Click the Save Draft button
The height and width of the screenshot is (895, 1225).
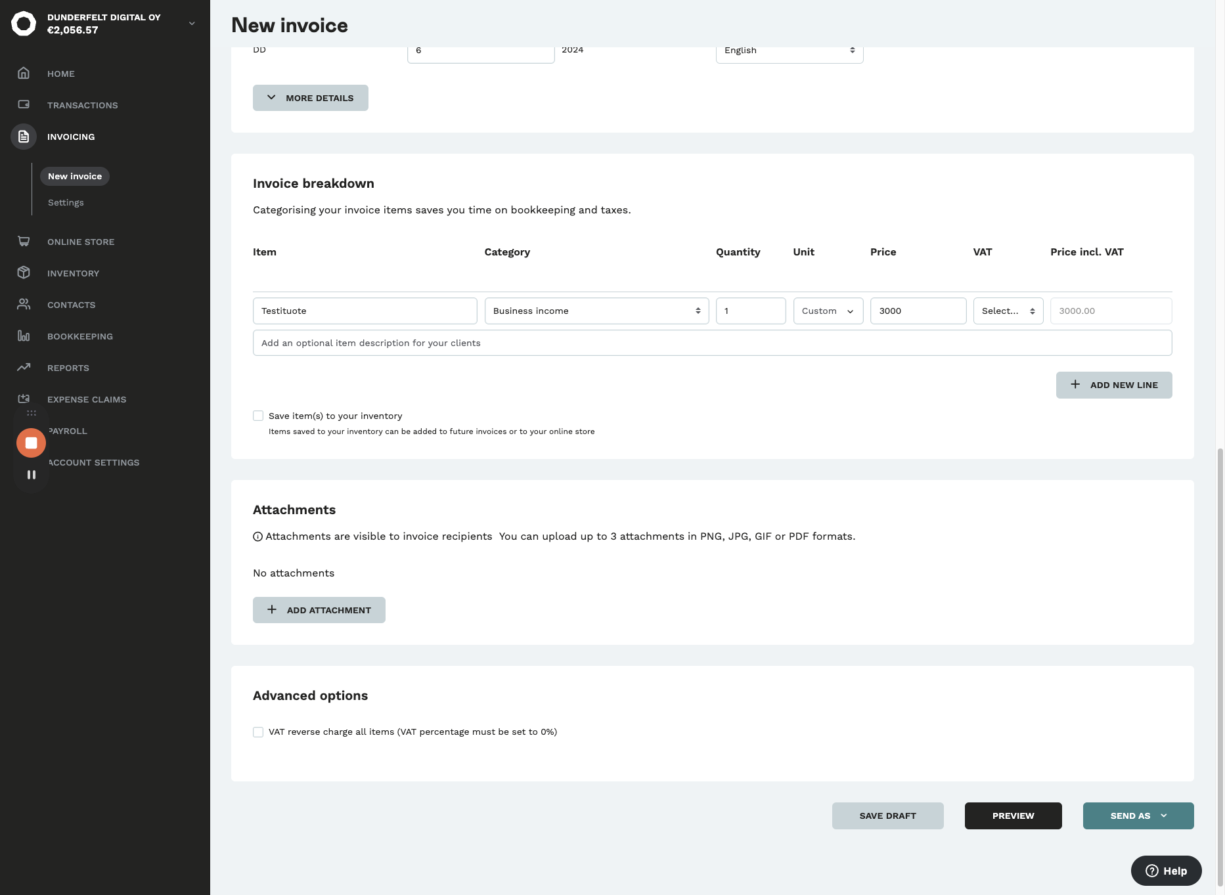click(x=887, y=816)
